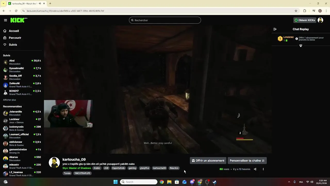330x186 pixels.
Task: Click Styx: Master of Shadows category link
Action: click(x=77, y=168)
